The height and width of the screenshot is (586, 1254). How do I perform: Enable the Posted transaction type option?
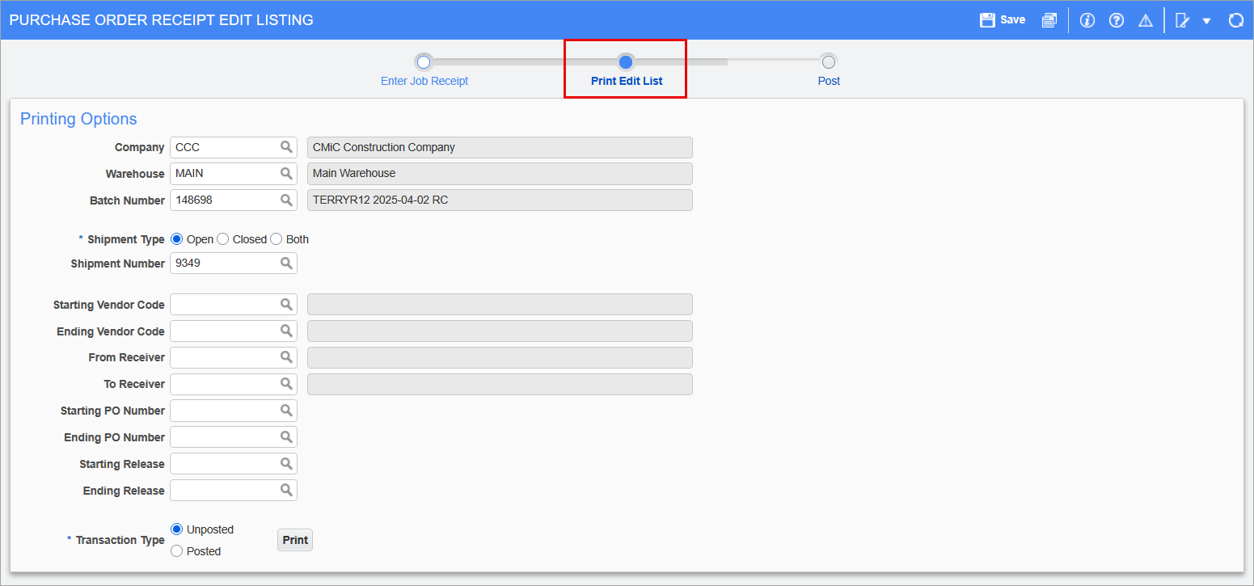tap(176, 550)
